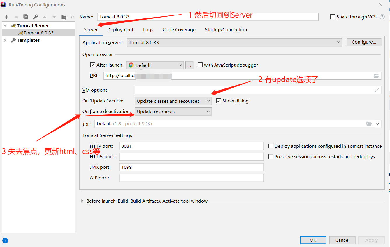Select Templates tree node

(28, 40)
